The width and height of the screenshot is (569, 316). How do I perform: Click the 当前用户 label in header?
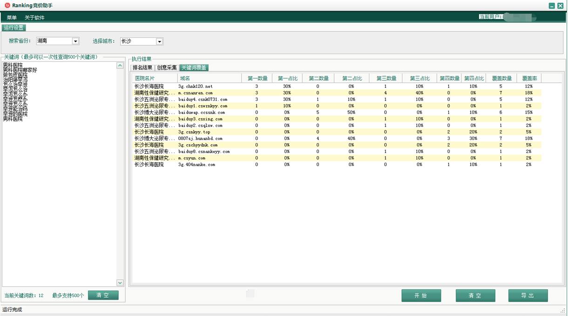(x=490, y=17)
